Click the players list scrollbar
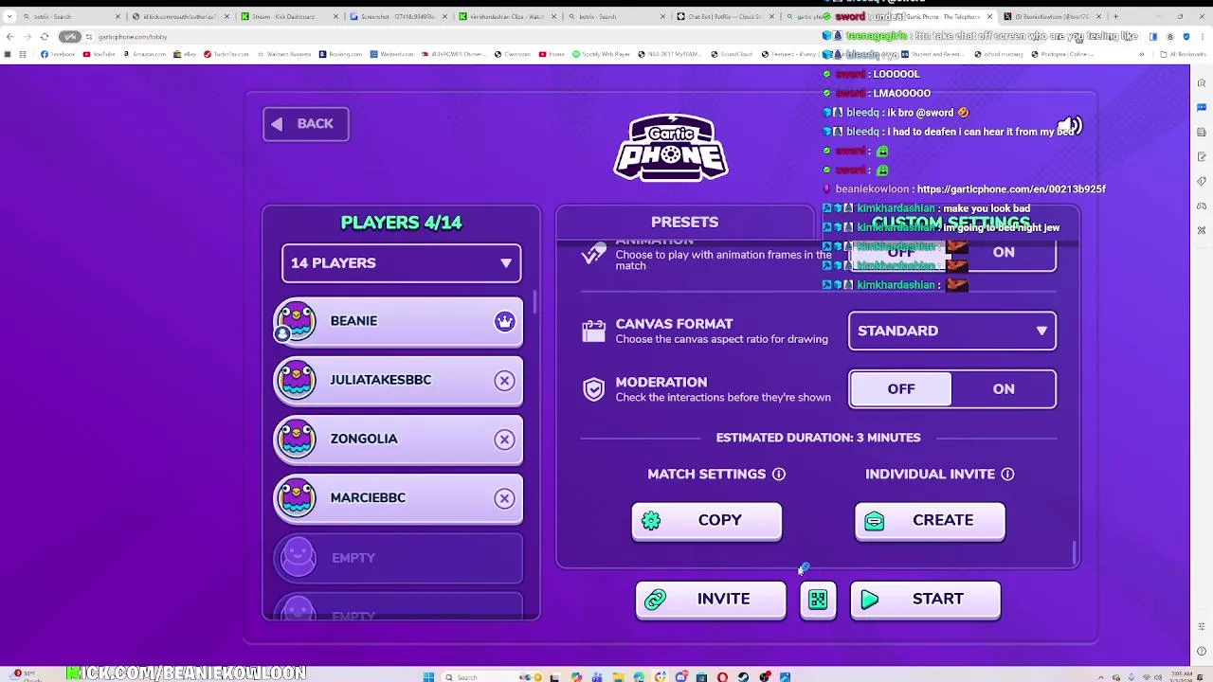The height and width of the screenshot is (682, 1213). tap(535, 301)
